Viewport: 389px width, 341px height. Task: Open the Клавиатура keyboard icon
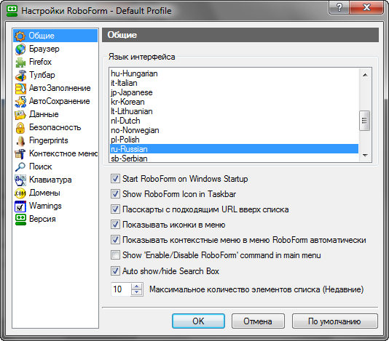tap(20, 180)
